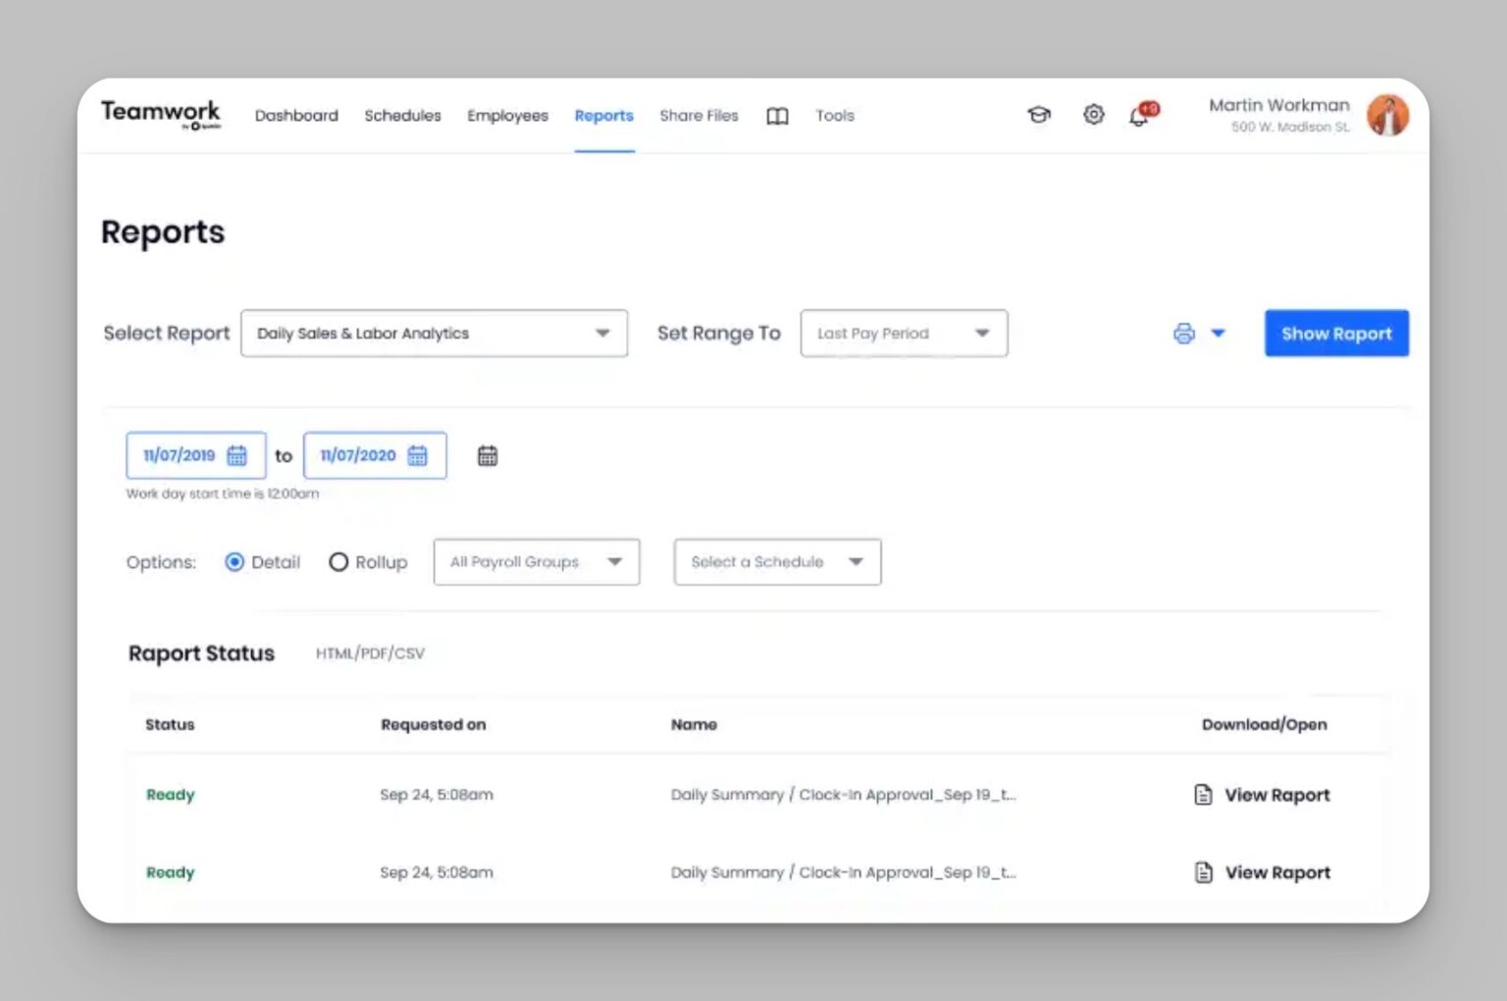Click the open book icon in navbar
1507x1001 pixels.
coord(777,116)
